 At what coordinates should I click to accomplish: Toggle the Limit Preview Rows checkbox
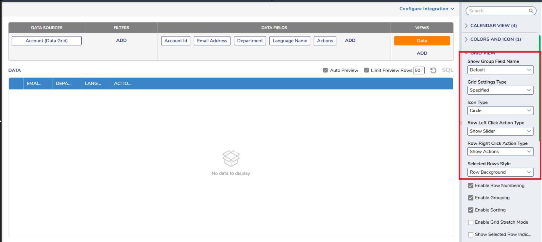(366, 70)
